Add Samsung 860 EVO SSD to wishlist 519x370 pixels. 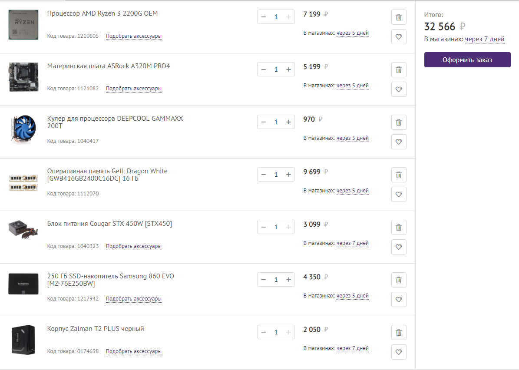[x=399, y=300]
